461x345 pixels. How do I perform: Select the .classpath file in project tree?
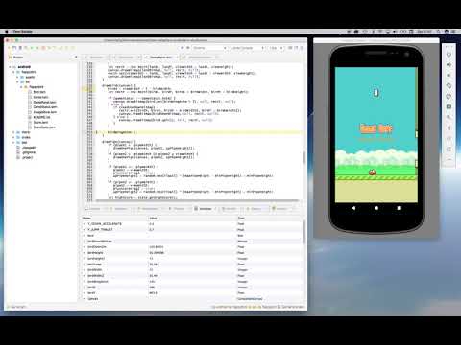point(29,148)
